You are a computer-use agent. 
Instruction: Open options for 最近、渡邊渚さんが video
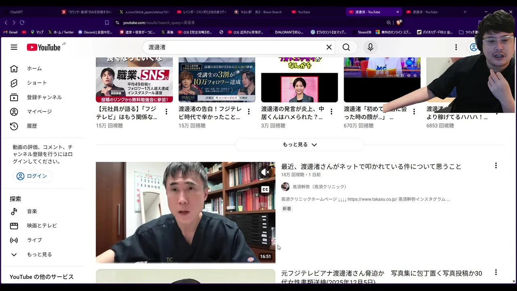[x=496, y=166]
